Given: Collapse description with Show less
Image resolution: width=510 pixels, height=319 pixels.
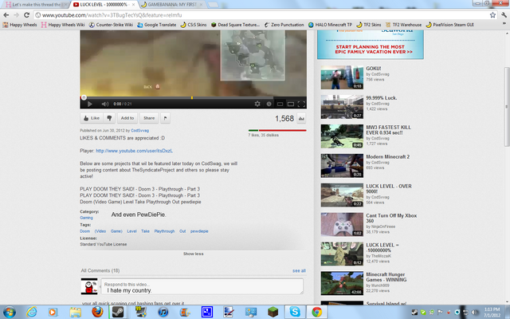Looking at the screenshot, I should click(x=193, y=254).
